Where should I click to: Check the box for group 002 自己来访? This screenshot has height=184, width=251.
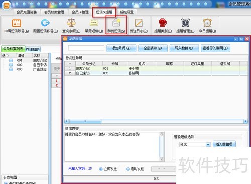coord(11,65)
